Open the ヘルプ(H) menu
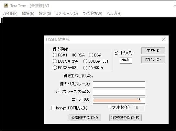The image size is (176, 131). click(x=114, y=14)
